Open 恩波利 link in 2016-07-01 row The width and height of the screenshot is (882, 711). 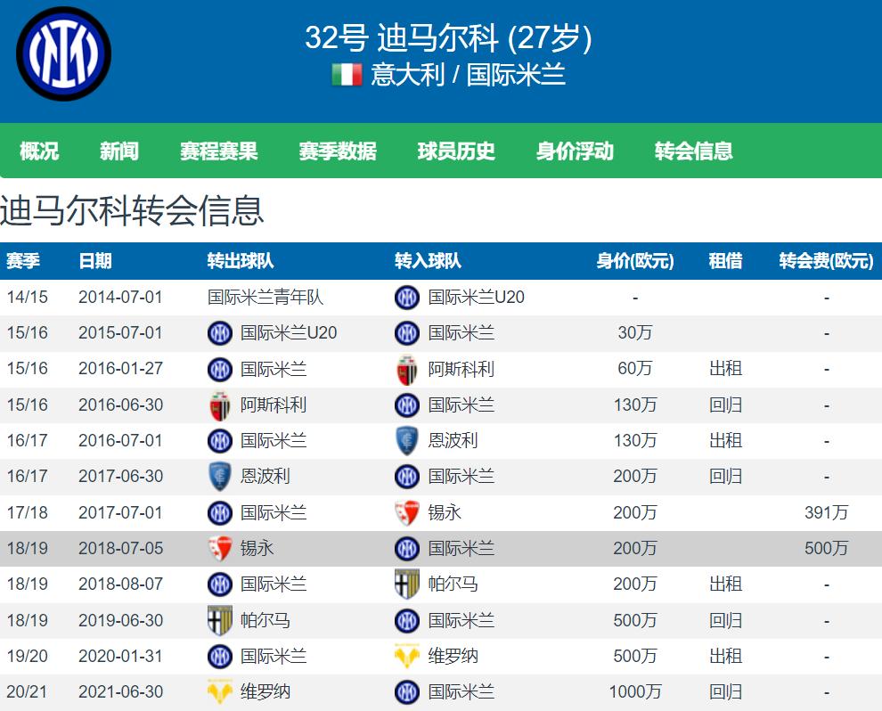[x=453, y=440]
